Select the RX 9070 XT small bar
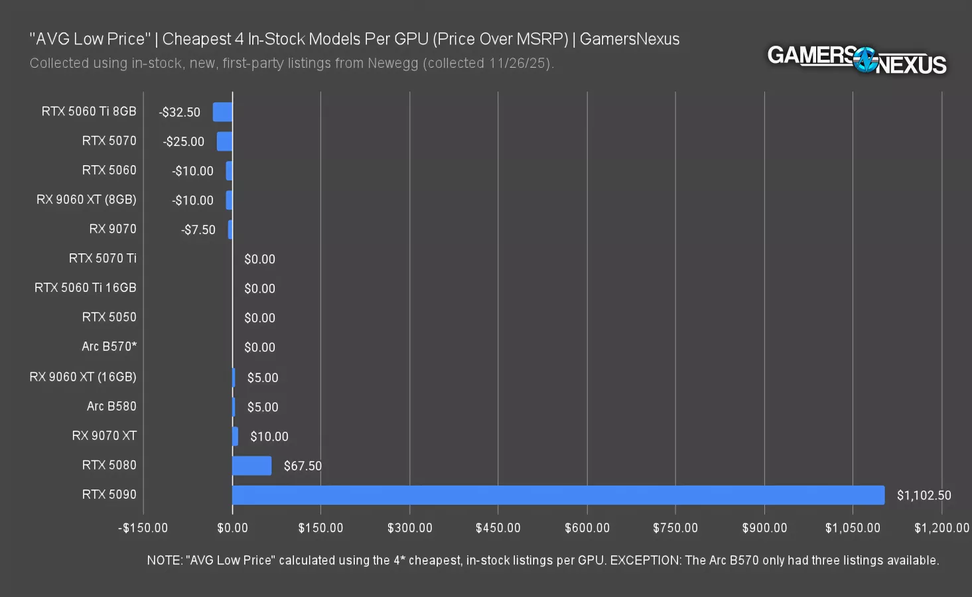 tap(235, 436)
